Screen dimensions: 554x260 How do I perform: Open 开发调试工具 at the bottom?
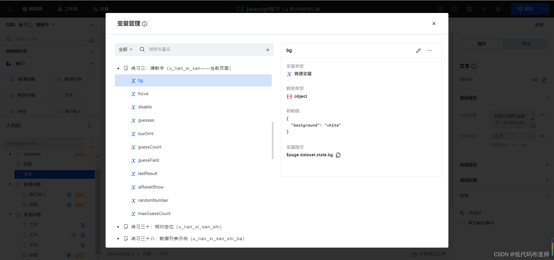click(x=429, y=254)
